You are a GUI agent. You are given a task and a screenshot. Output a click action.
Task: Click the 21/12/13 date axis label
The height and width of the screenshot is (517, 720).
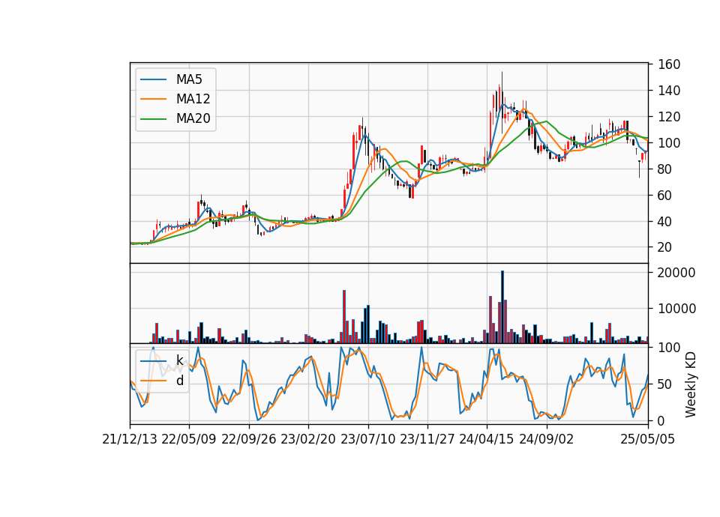[130, 440]
